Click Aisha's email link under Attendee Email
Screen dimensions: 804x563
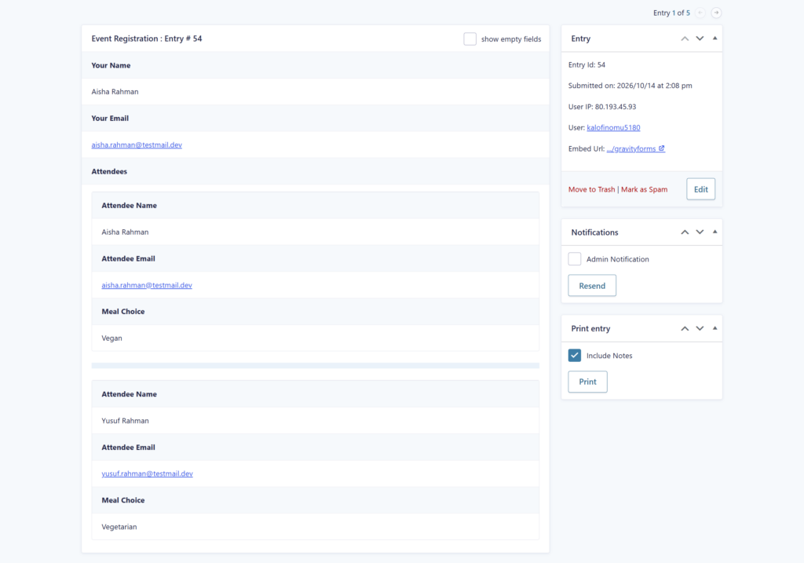[x=147, y=285]
